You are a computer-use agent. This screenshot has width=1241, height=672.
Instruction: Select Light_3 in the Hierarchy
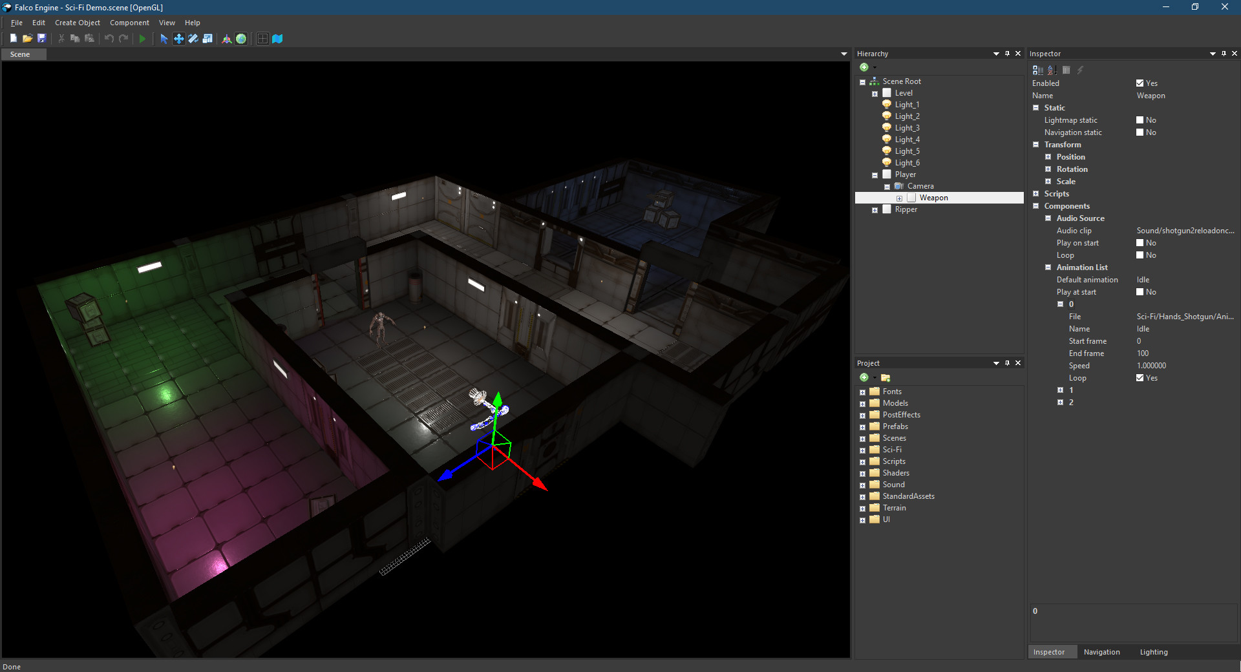[907, 128]
